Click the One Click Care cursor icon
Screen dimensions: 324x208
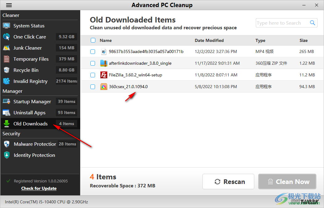click(x=6, y=37)
